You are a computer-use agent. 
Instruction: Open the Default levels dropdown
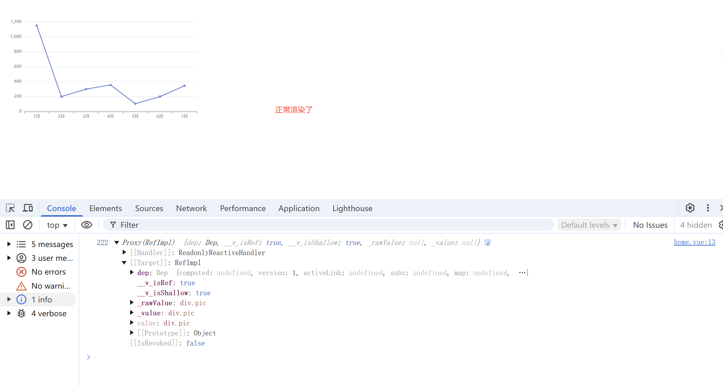pos(589,225)
